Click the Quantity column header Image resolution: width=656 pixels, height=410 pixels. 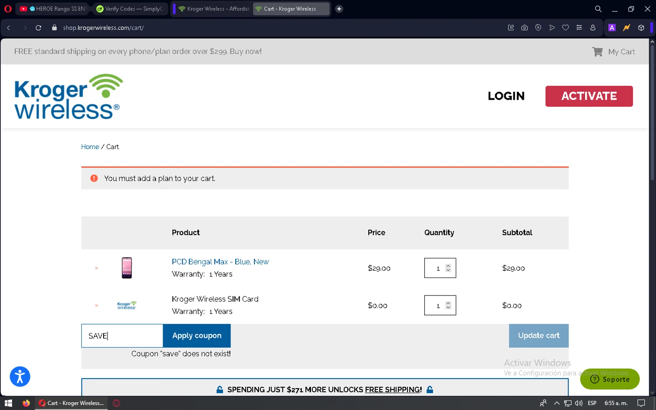(439, 233)
